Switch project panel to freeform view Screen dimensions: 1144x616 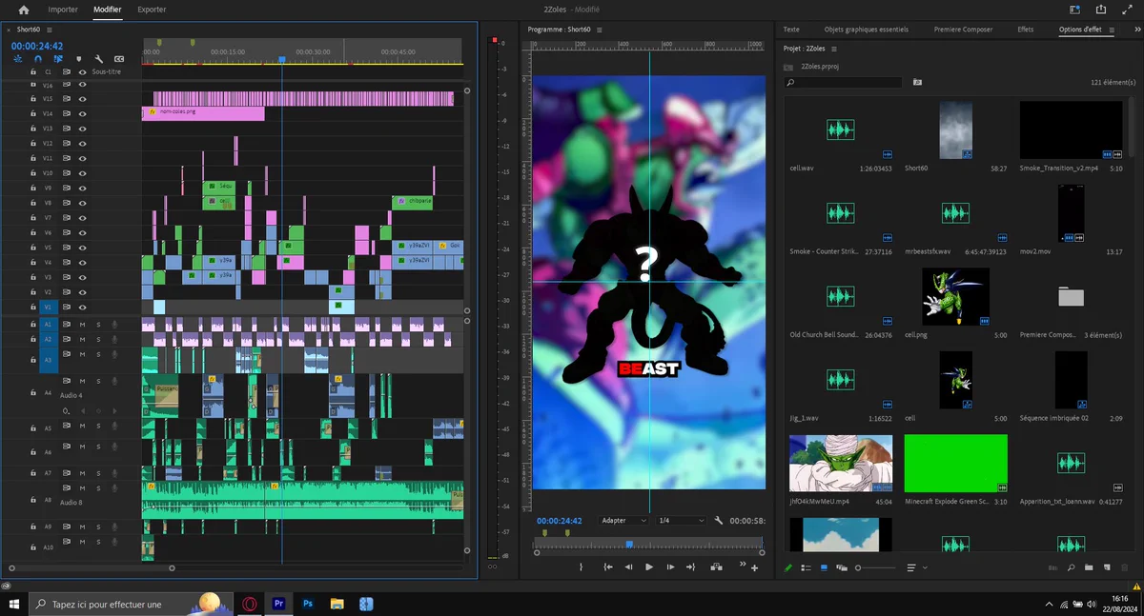[842, 567]
